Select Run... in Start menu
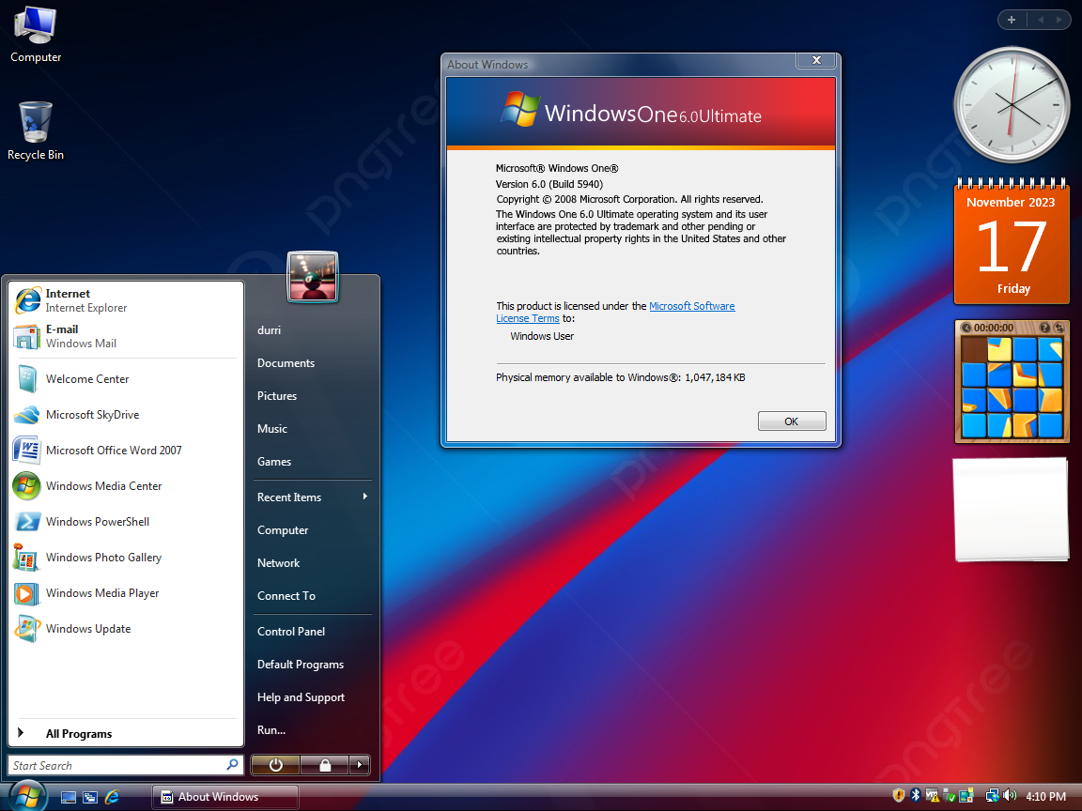This screenshot has height=811, width=1082. click(311, 730)
